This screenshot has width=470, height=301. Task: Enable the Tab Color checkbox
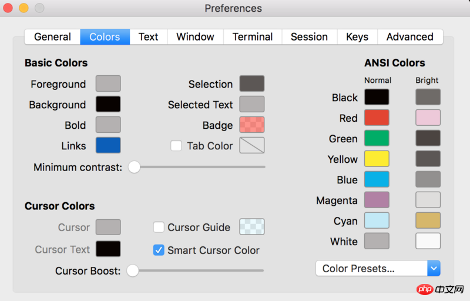point(176,146)
